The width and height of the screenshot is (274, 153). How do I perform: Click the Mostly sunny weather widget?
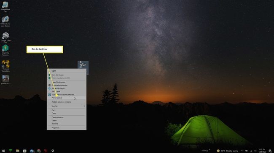click(x=227, y=151)
